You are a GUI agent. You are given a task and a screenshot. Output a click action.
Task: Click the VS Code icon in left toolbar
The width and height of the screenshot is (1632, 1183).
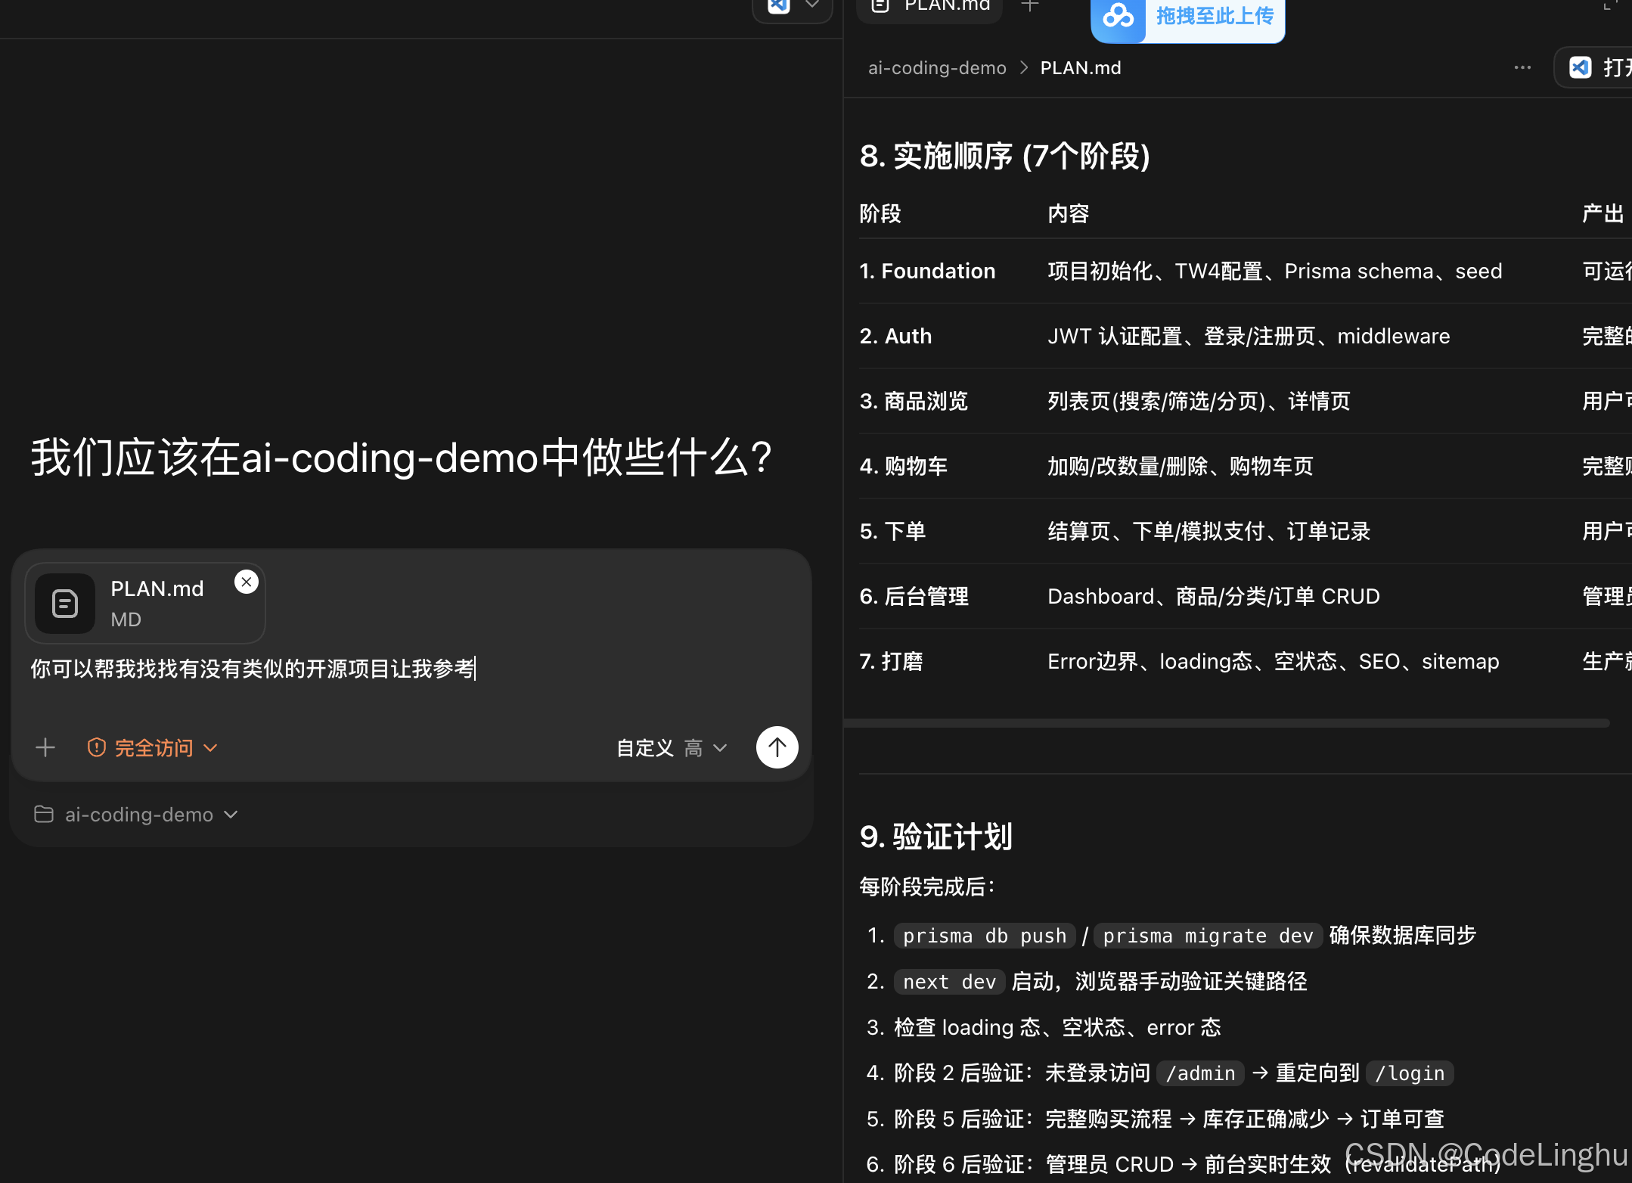pos(779,6)
